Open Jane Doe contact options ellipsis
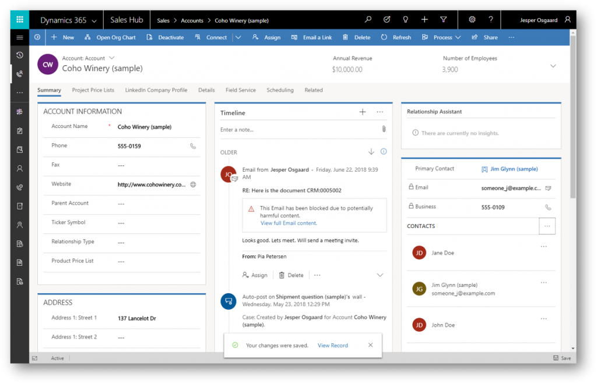Viewport: 597px width, 384px height. pos(544,247)
